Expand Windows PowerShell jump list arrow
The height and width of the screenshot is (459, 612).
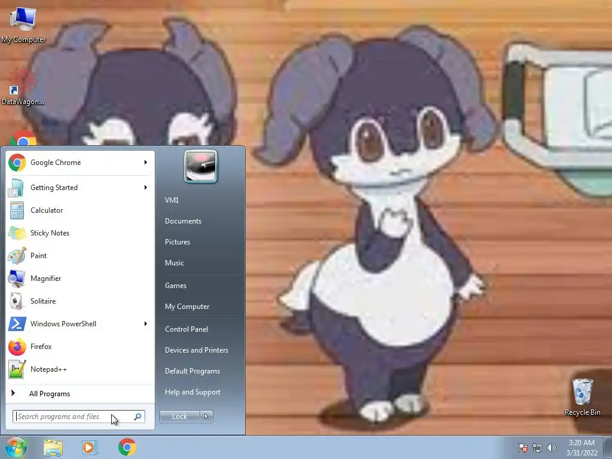146,323
